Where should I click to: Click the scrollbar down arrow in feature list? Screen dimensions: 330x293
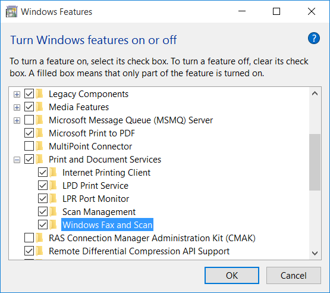[315, 253]
